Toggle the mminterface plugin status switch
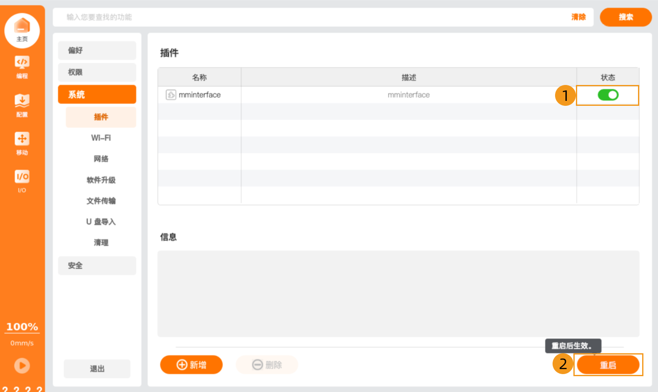658x392 pixels. (x=608, y=95)
